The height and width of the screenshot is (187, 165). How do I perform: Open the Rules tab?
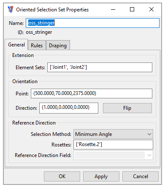[37, 45]
